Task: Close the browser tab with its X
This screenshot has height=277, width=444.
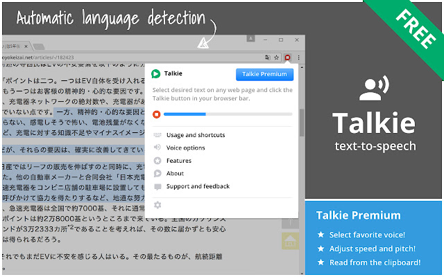Action: coord(26,46)
